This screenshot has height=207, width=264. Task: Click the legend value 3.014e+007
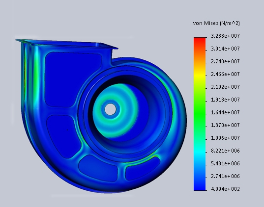point(225,49)
